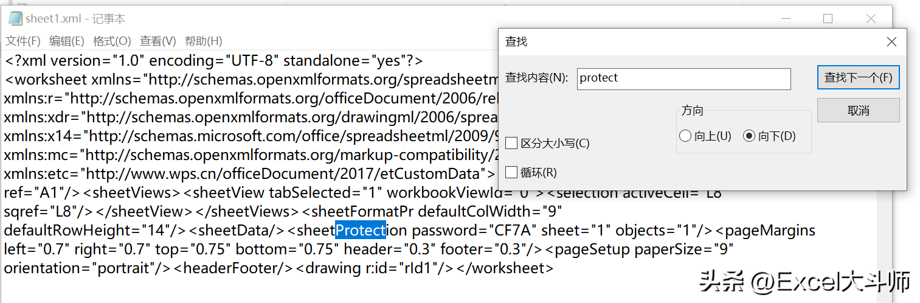Open the 编辑(E) menu

(x=67, y=41)
